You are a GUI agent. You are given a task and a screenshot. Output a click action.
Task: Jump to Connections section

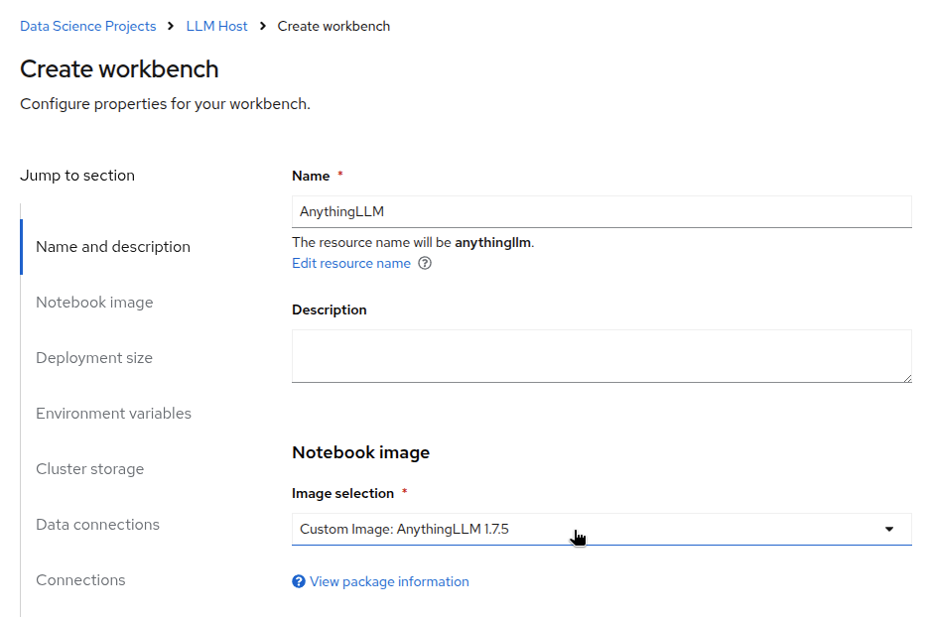pyautogui.click(x=80, y=580)
